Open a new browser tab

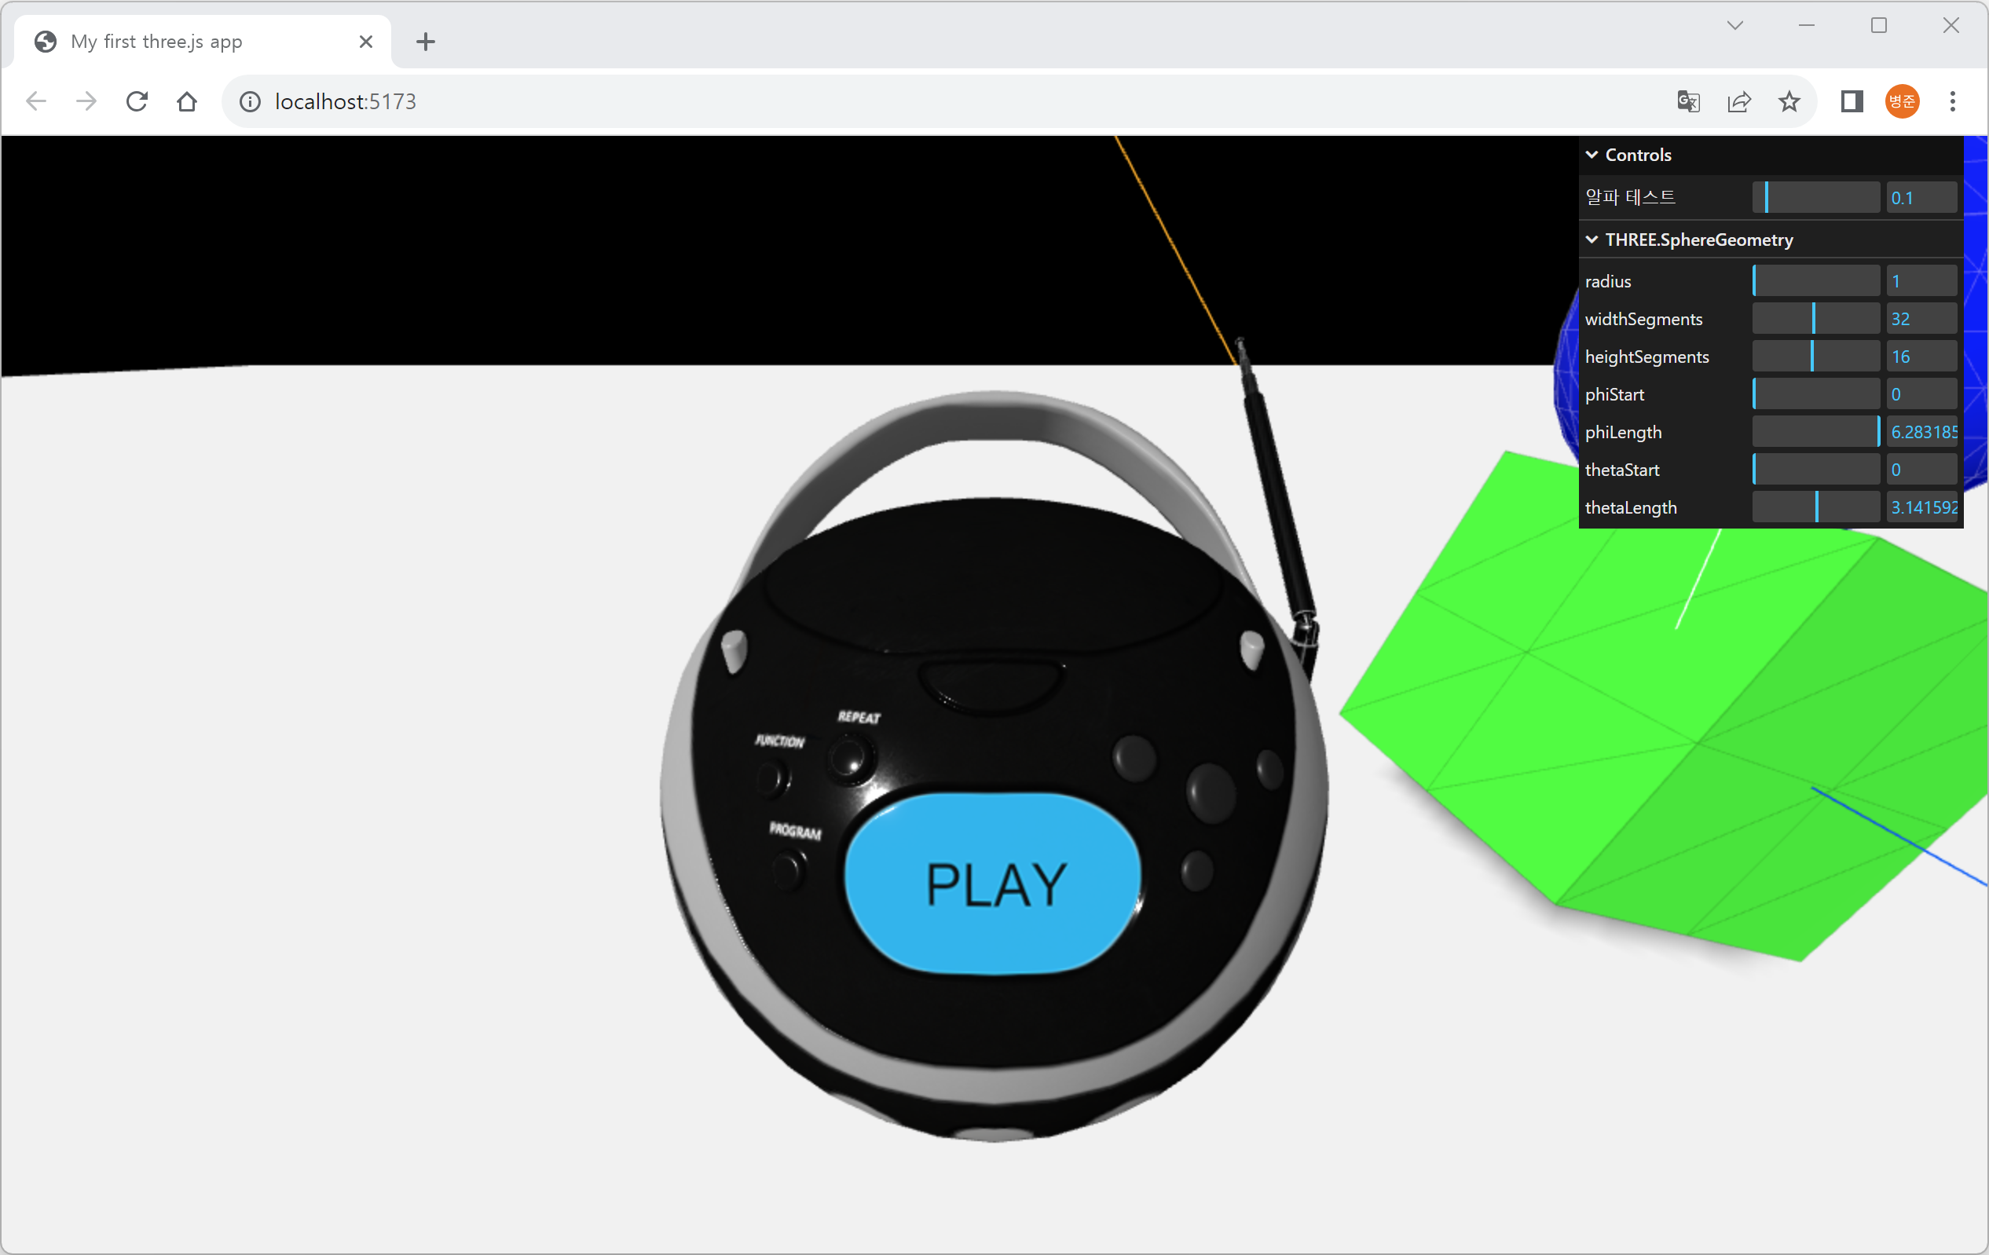point(426,42)
